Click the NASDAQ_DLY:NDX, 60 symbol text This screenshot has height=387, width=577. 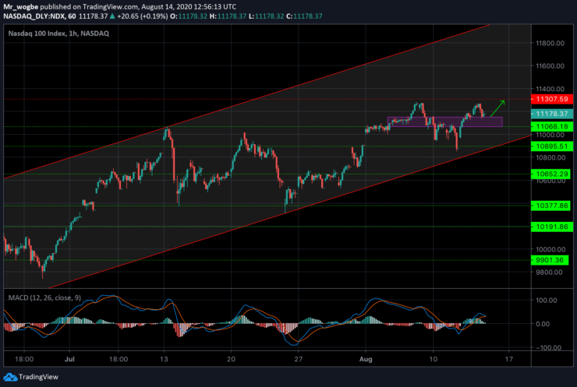click(39, 16)
